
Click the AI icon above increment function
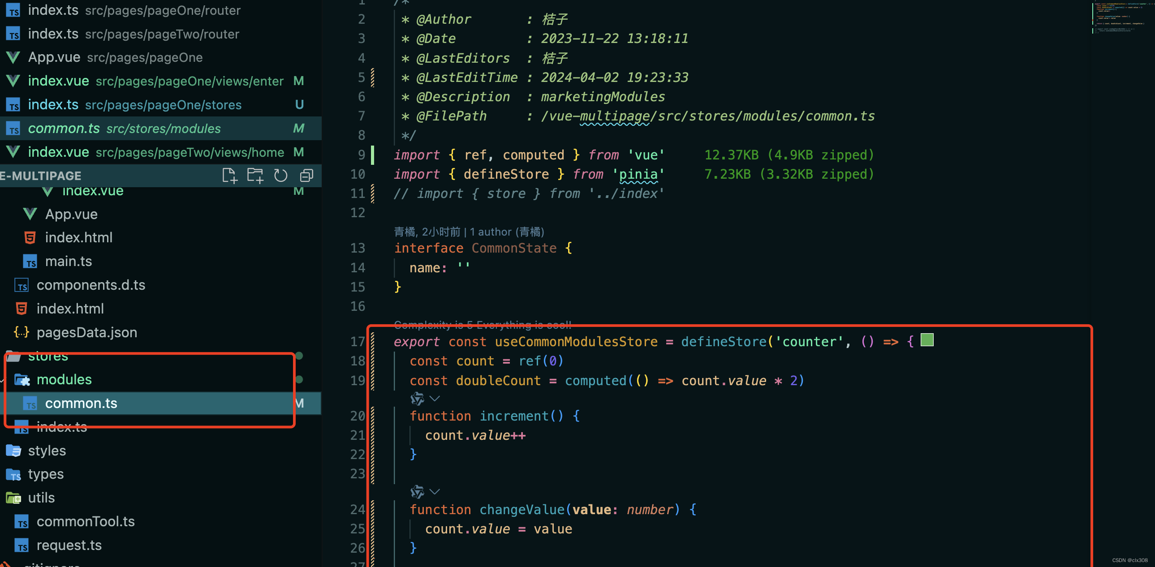click(417, 399)
